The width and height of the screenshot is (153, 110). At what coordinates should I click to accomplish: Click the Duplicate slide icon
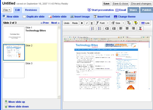(24, 16)
